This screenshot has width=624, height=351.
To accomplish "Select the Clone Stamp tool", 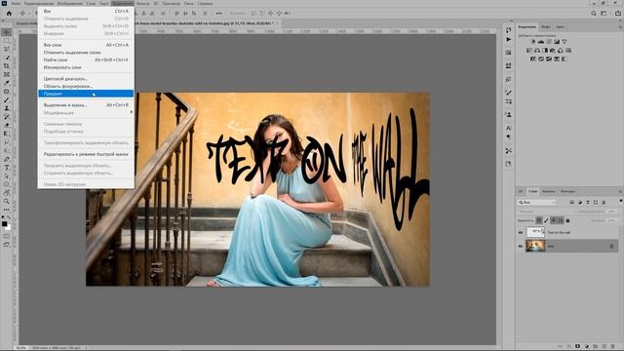I will pyautogui.click(x=7, y=108).
